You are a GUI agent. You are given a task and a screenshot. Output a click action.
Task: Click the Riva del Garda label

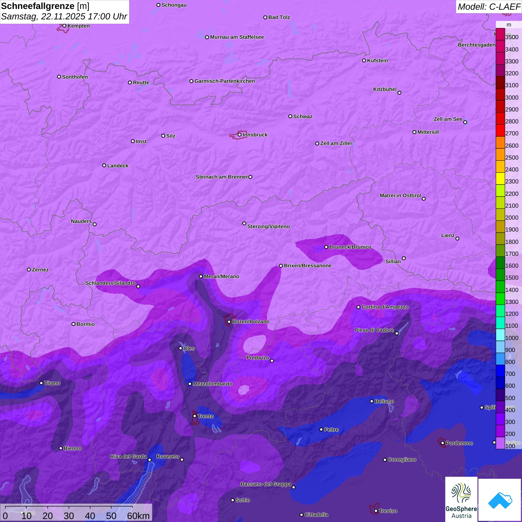[x=129, y=456]
